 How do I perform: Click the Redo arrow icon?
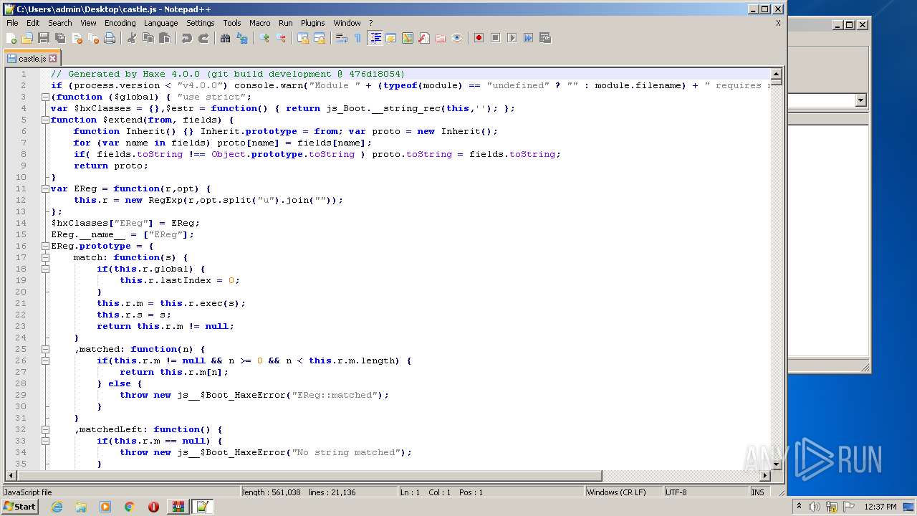tap(203, 38)
